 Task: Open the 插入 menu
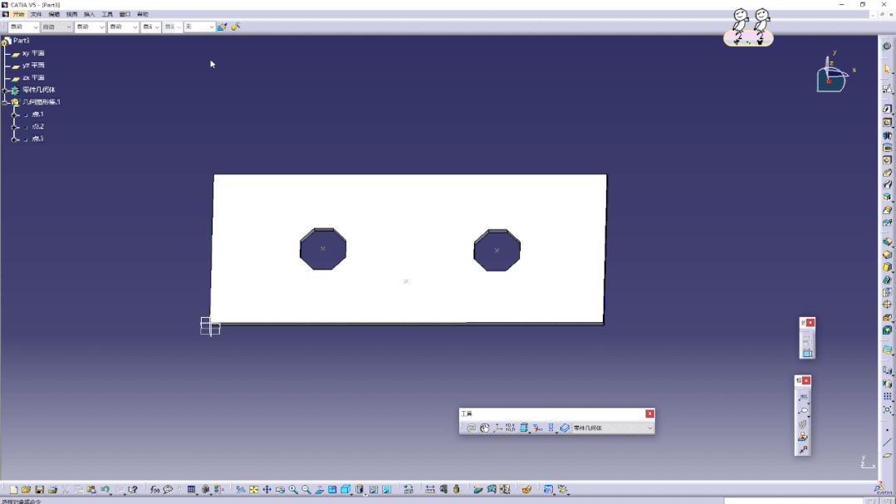point(90,15)
